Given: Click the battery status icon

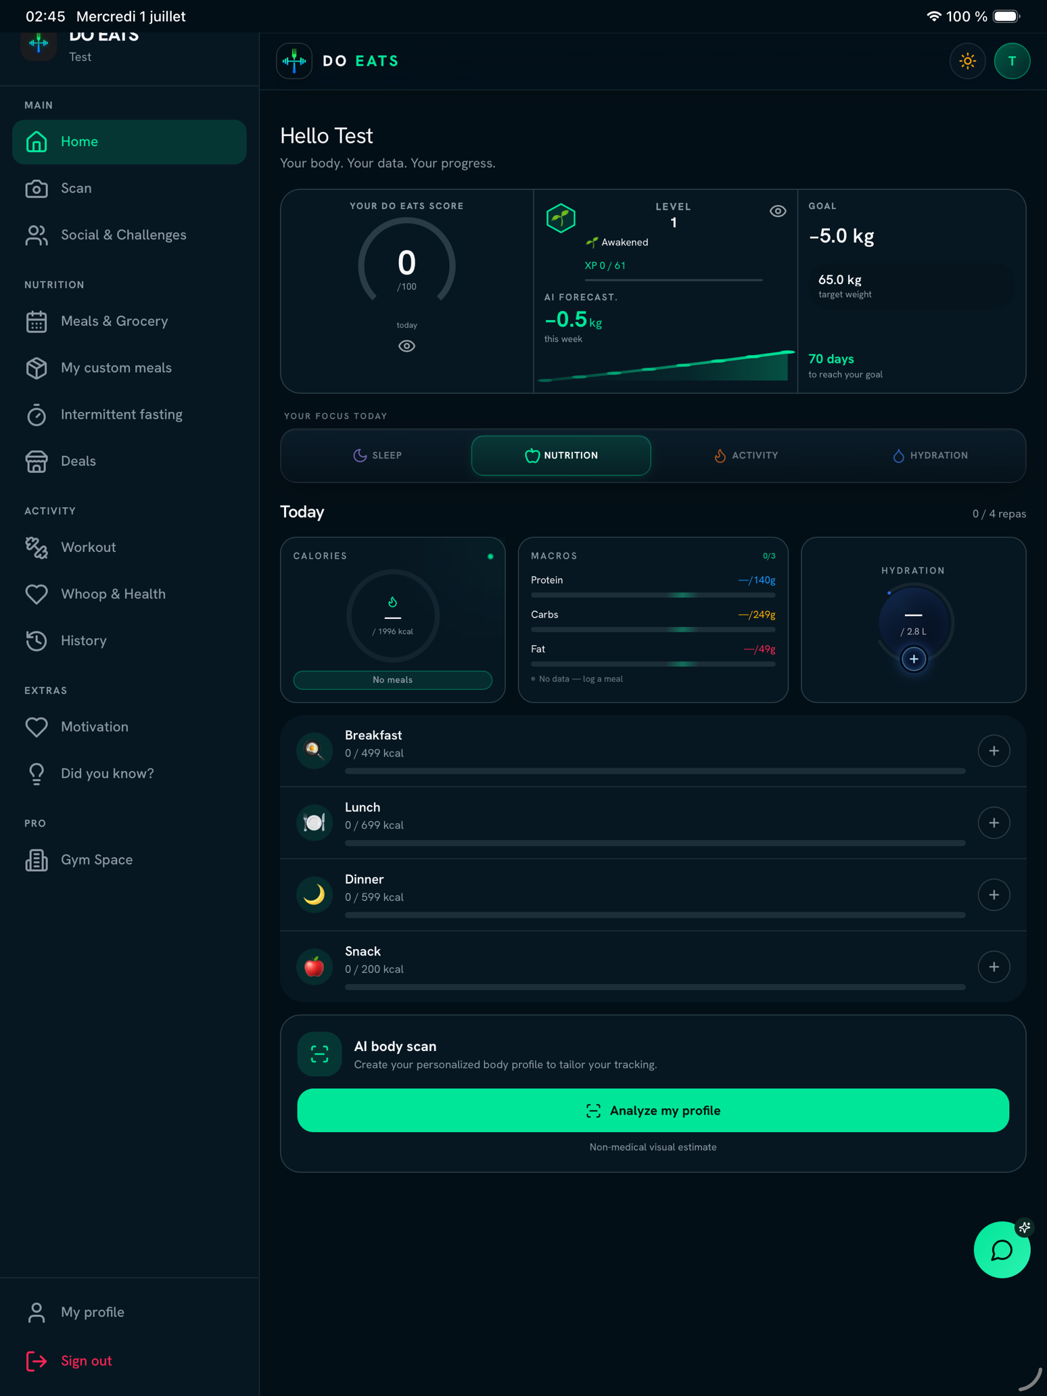Looking at the screenshot, I should (1006, 16).
